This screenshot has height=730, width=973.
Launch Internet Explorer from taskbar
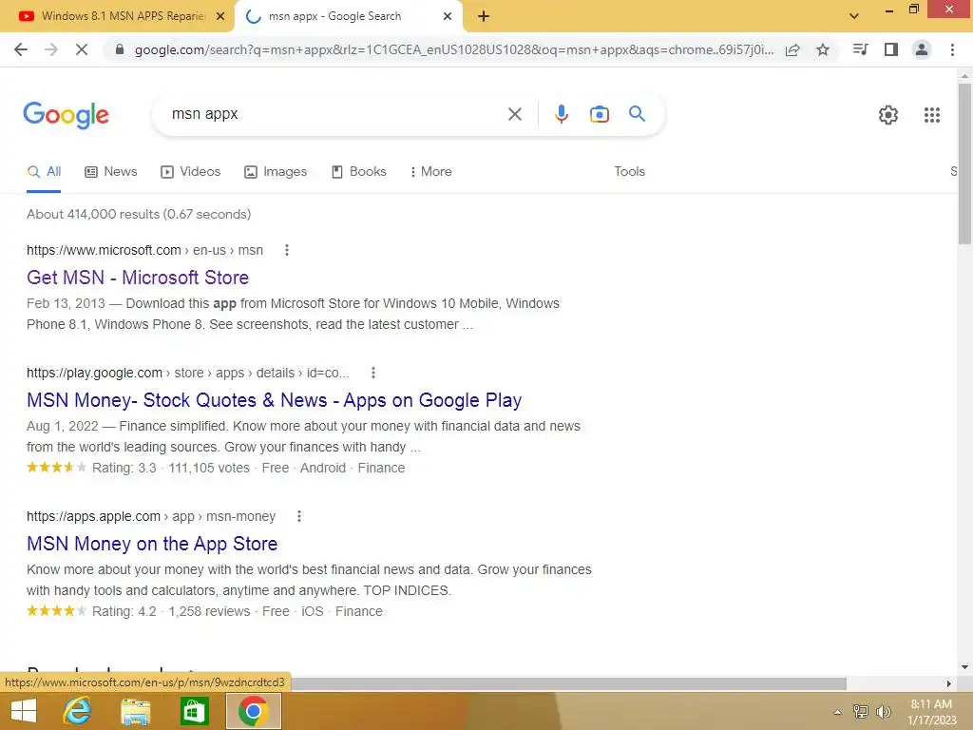pyautogui.click(x=78, y=711)
